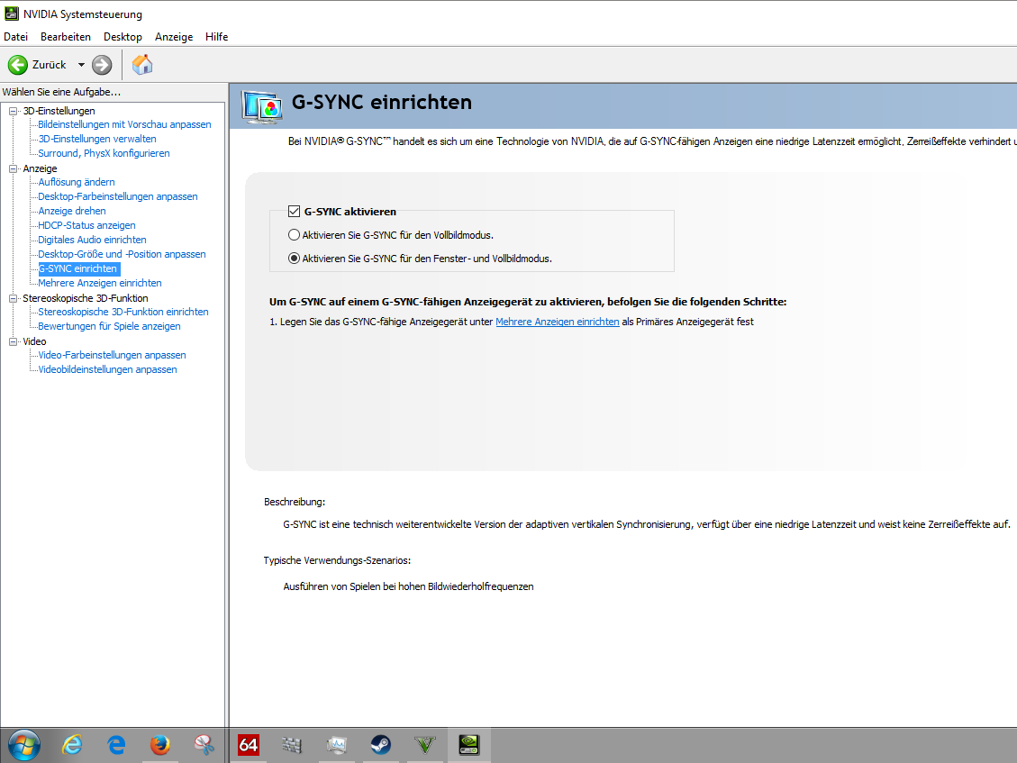Open Bildeinstellungen mit Vorschau anpassen

coord(124,124)
